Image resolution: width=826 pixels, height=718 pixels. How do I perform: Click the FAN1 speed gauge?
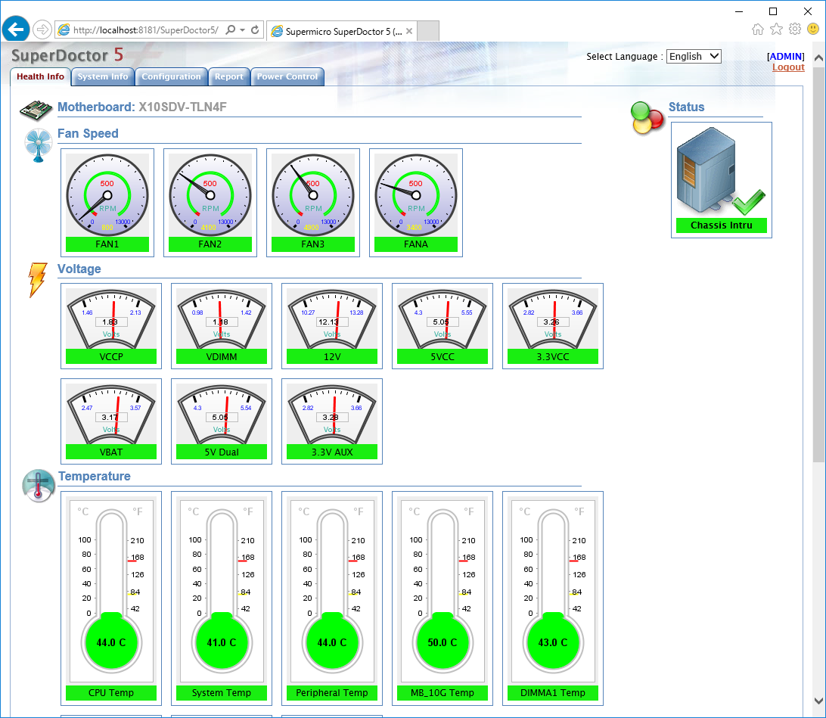tap(107, 195)
